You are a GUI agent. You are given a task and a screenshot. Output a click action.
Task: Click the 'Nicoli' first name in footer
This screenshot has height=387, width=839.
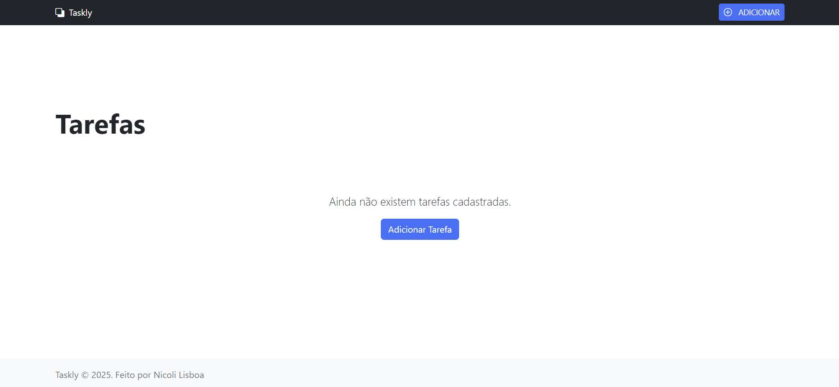(x=165, y=375)
